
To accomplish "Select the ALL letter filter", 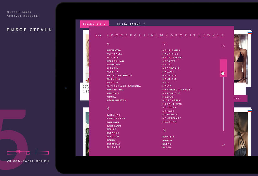I will 99,35.
